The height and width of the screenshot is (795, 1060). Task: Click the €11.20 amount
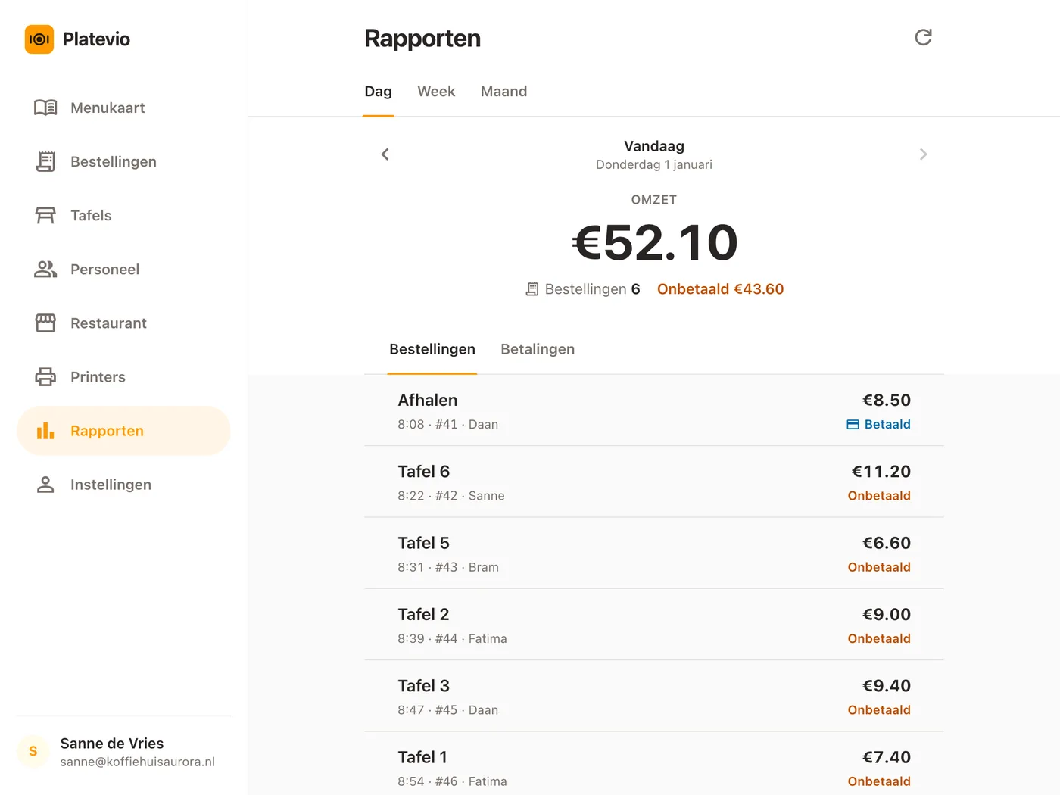pyautogui.click(x=881, y=472)
